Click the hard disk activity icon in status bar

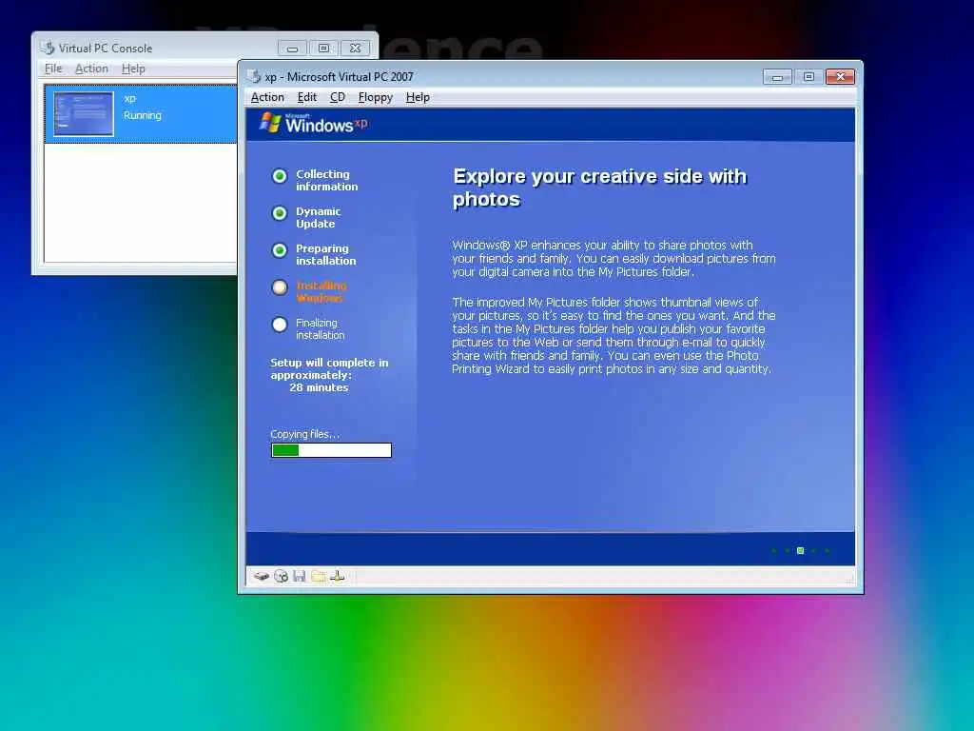(x=262, y=576)
